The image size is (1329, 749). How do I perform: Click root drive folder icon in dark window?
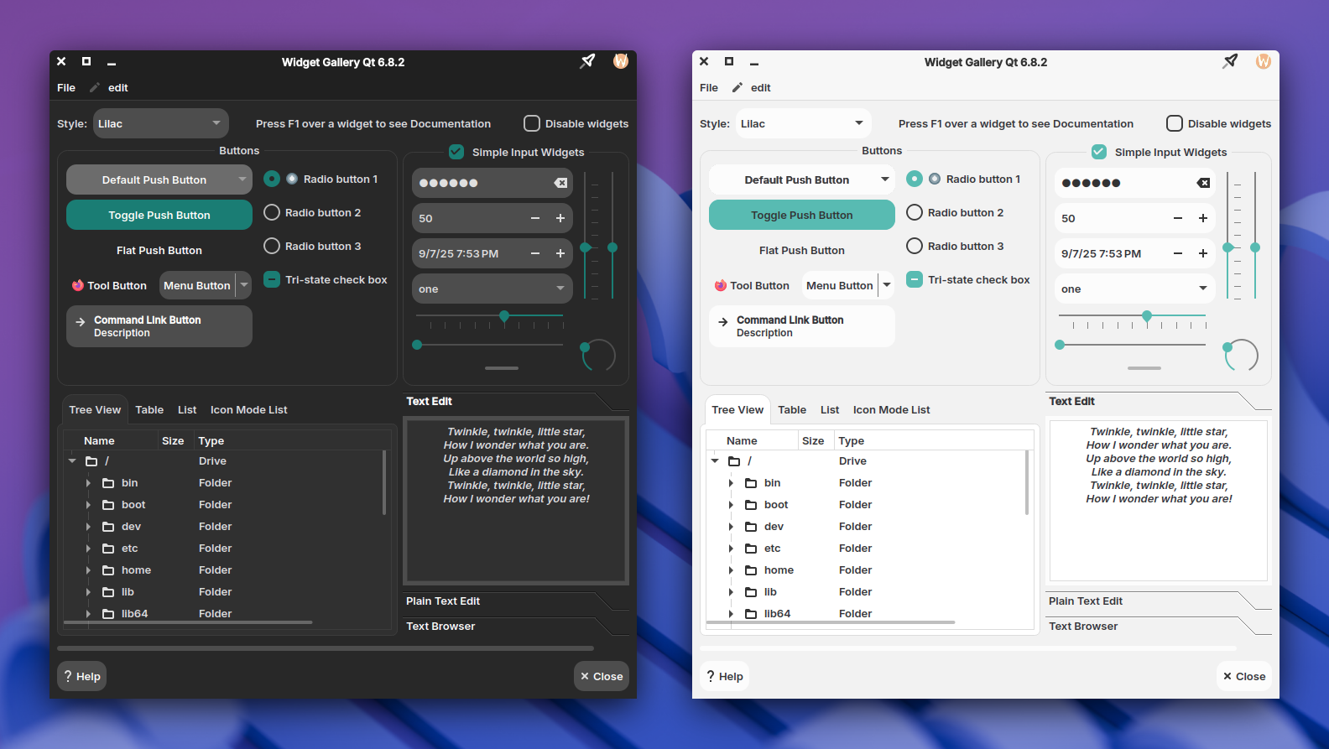(91, 461)
